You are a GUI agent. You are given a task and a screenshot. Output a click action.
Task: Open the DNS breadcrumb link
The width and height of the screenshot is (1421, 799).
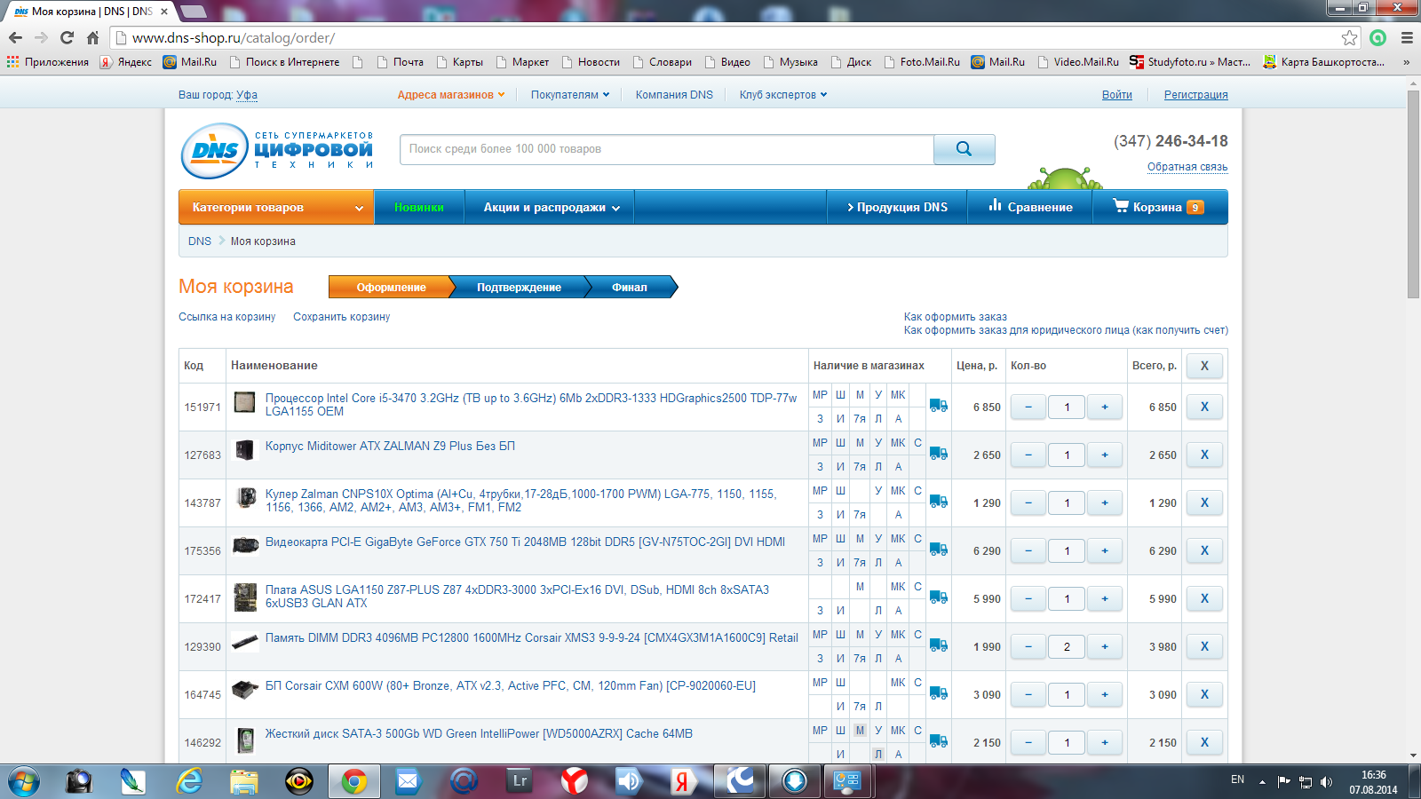[x=200, y=241]
